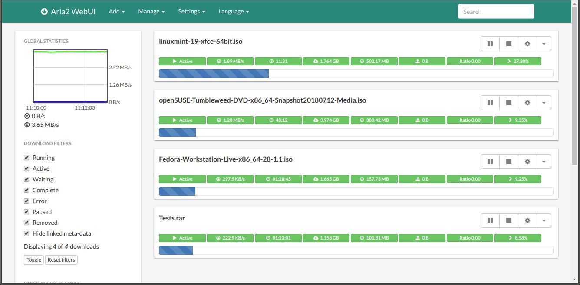Stop the Fedora-Workstation-Live download
Viewport: 580px width, 285px height.
[x=509, y=162]
